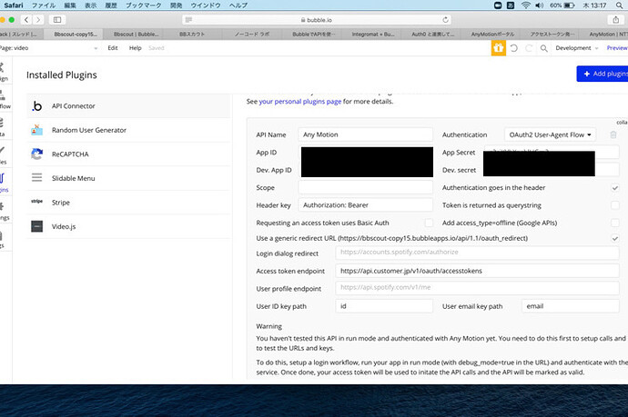Click Safari address bar bubble.io
628x417 pixels.
[317, 20]
